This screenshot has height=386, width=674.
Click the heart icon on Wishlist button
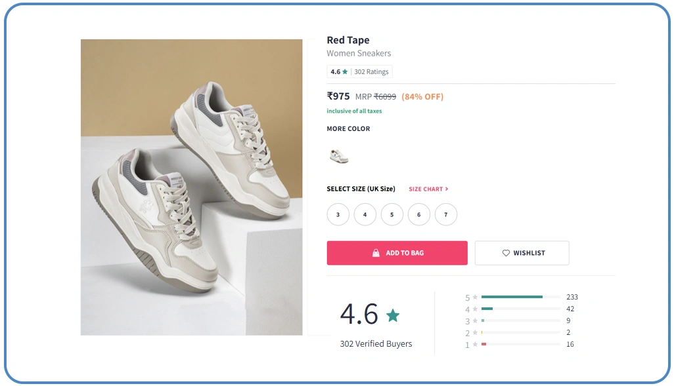(x=506, y=253)
